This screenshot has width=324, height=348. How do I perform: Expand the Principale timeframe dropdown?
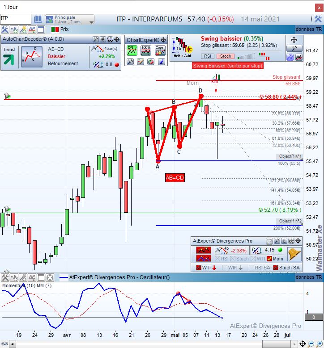pyautogui.click(x=70, y=19)
